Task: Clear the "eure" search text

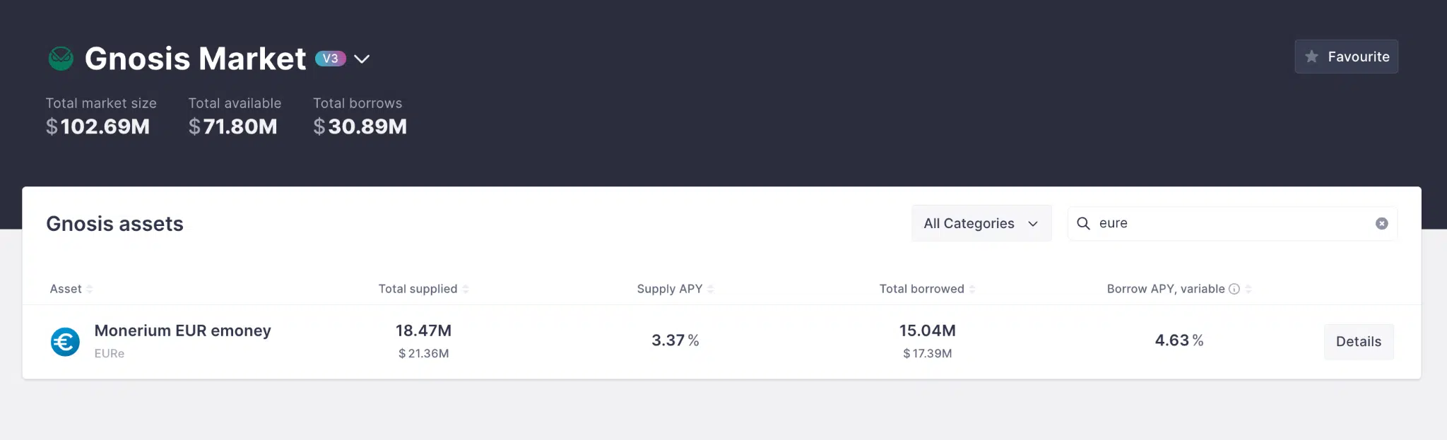Action: click(x=1382, y=224)
